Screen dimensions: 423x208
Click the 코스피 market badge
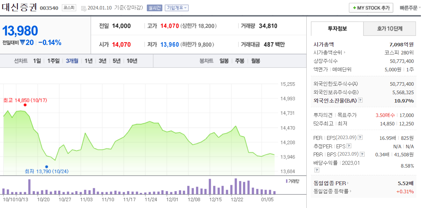tap(69, 8)
